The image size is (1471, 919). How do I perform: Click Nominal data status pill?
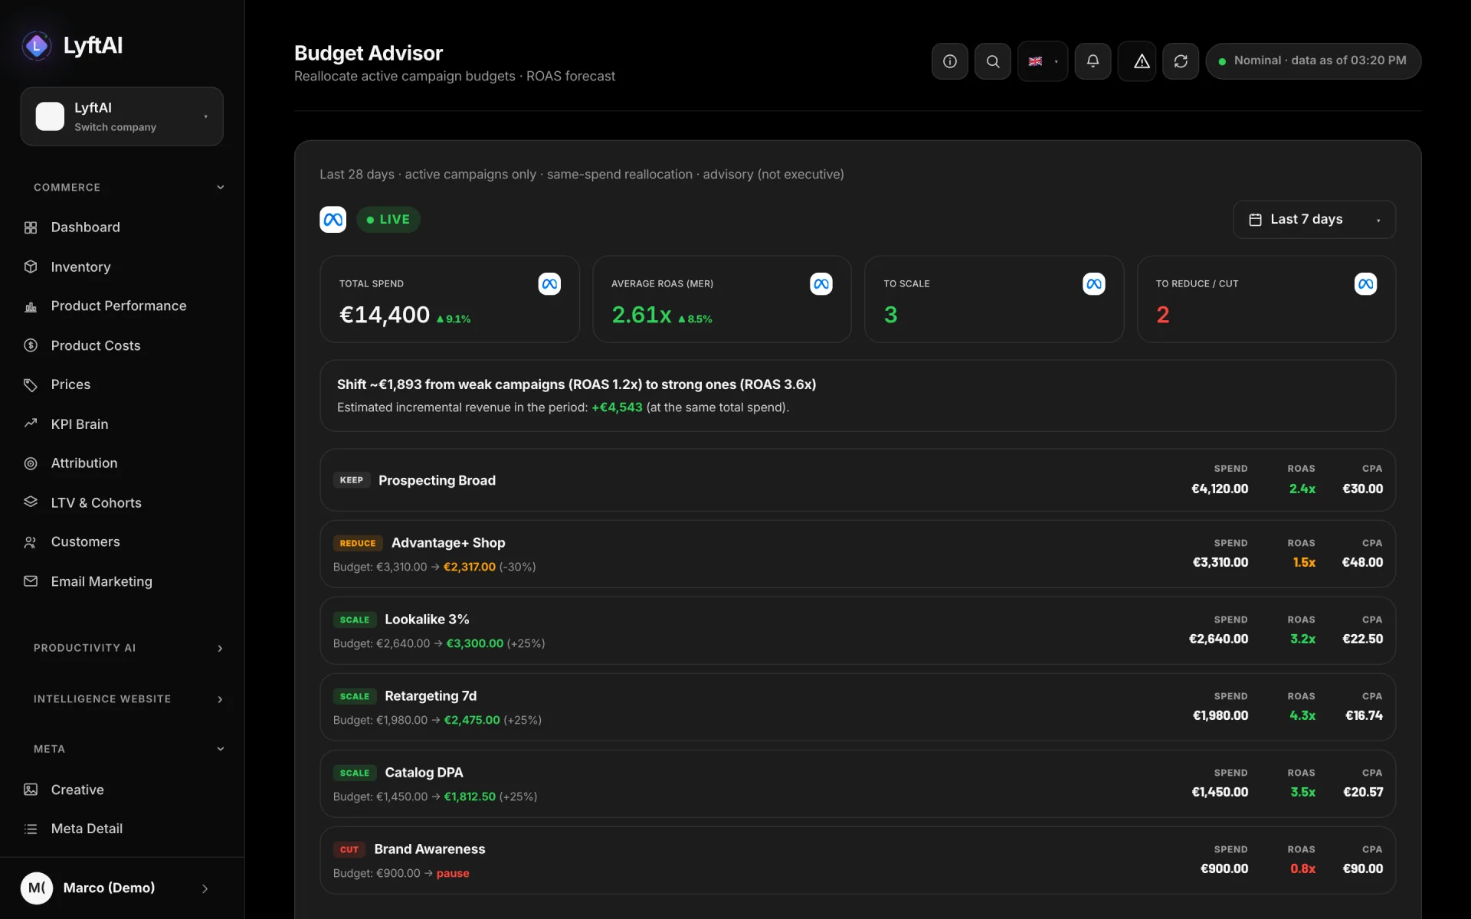pyautogui.click(x=1313, y=61)
